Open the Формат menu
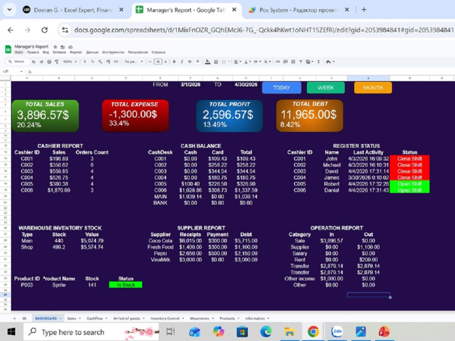This screenshot has width=455, height=341. click(x=76, y=52)
